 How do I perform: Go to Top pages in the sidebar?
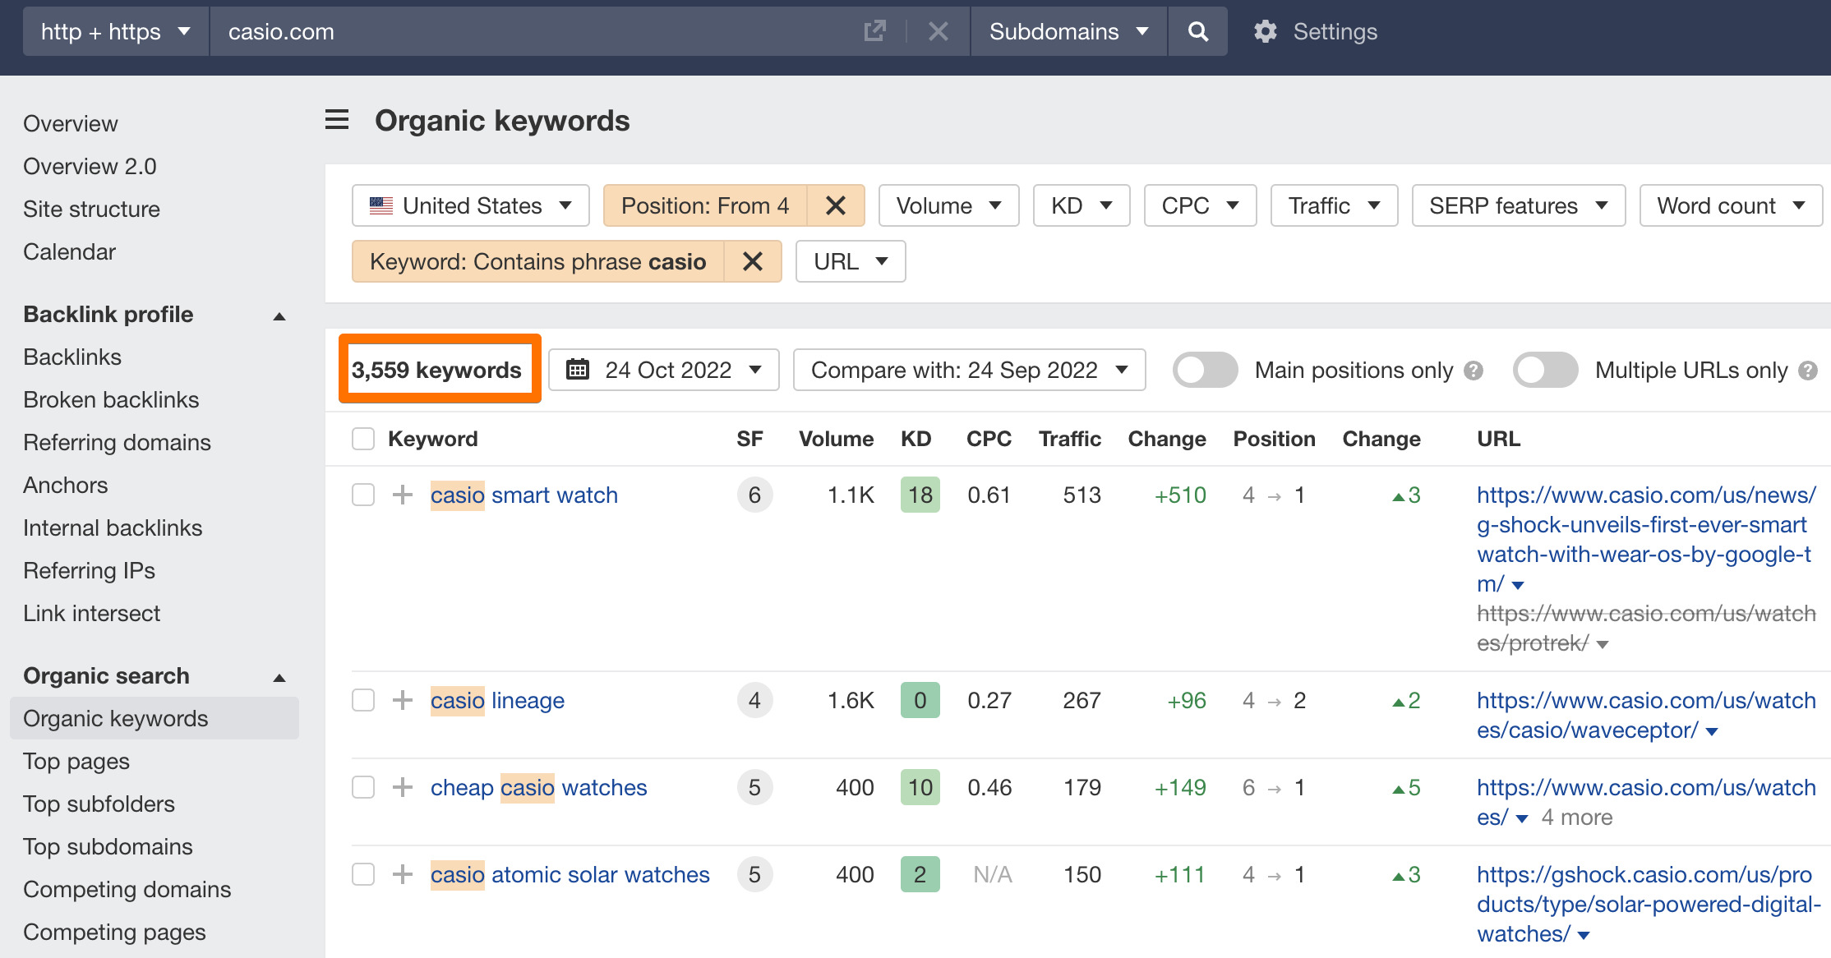pyautogui.click(x=76, y=762)
